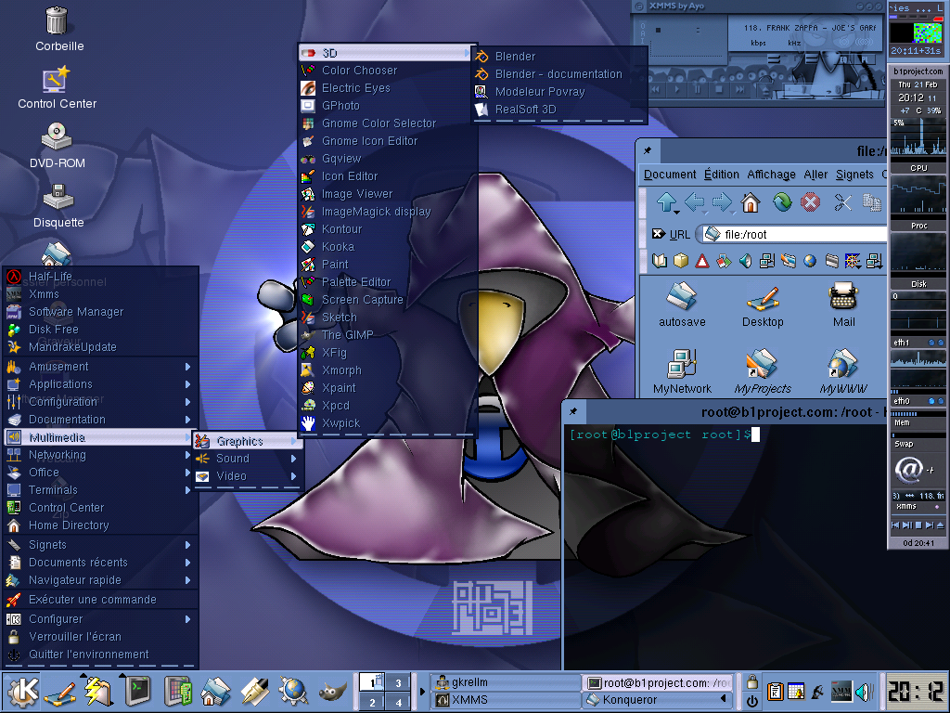Image resolution: width=950 pixels, height=713 pixels.
Task: Expand the Networking submenu
Action: tap(100, 455)
